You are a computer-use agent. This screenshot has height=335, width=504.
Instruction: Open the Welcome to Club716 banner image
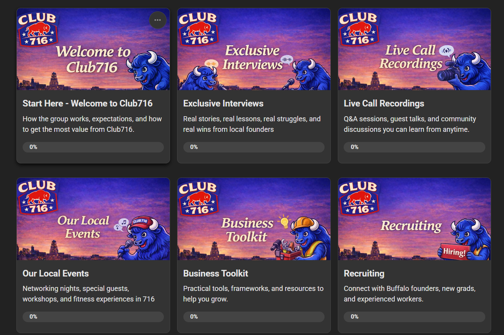[93, 50]
